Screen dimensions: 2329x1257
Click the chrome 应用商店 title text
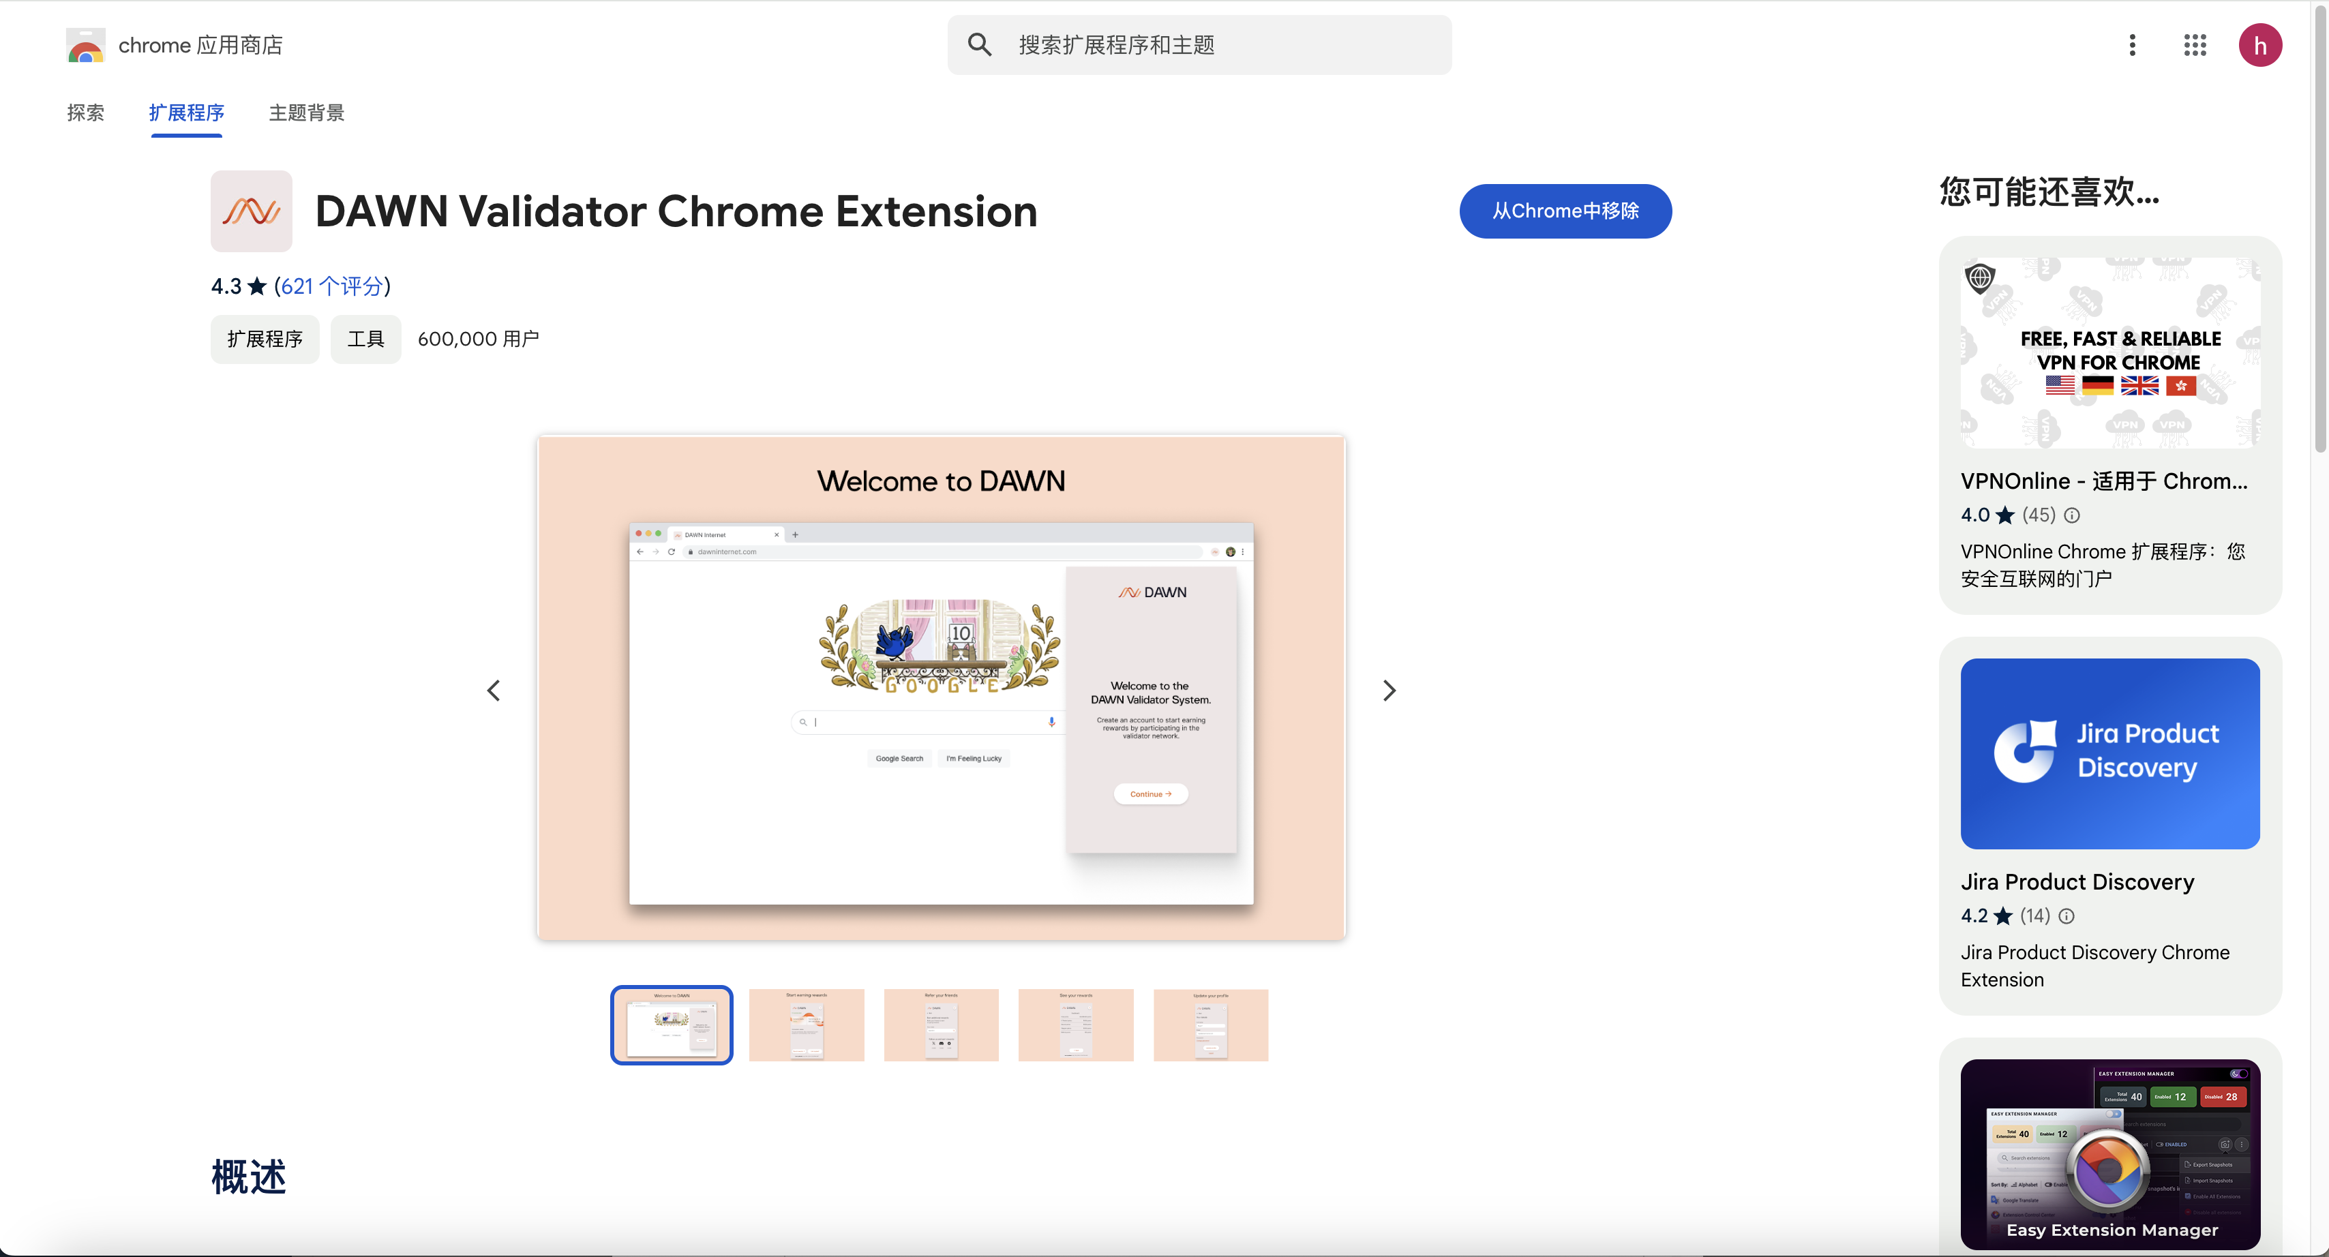200,45
